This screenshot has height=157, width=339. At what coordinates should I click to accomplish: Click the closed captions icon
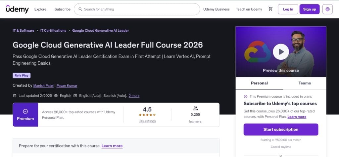75,96
